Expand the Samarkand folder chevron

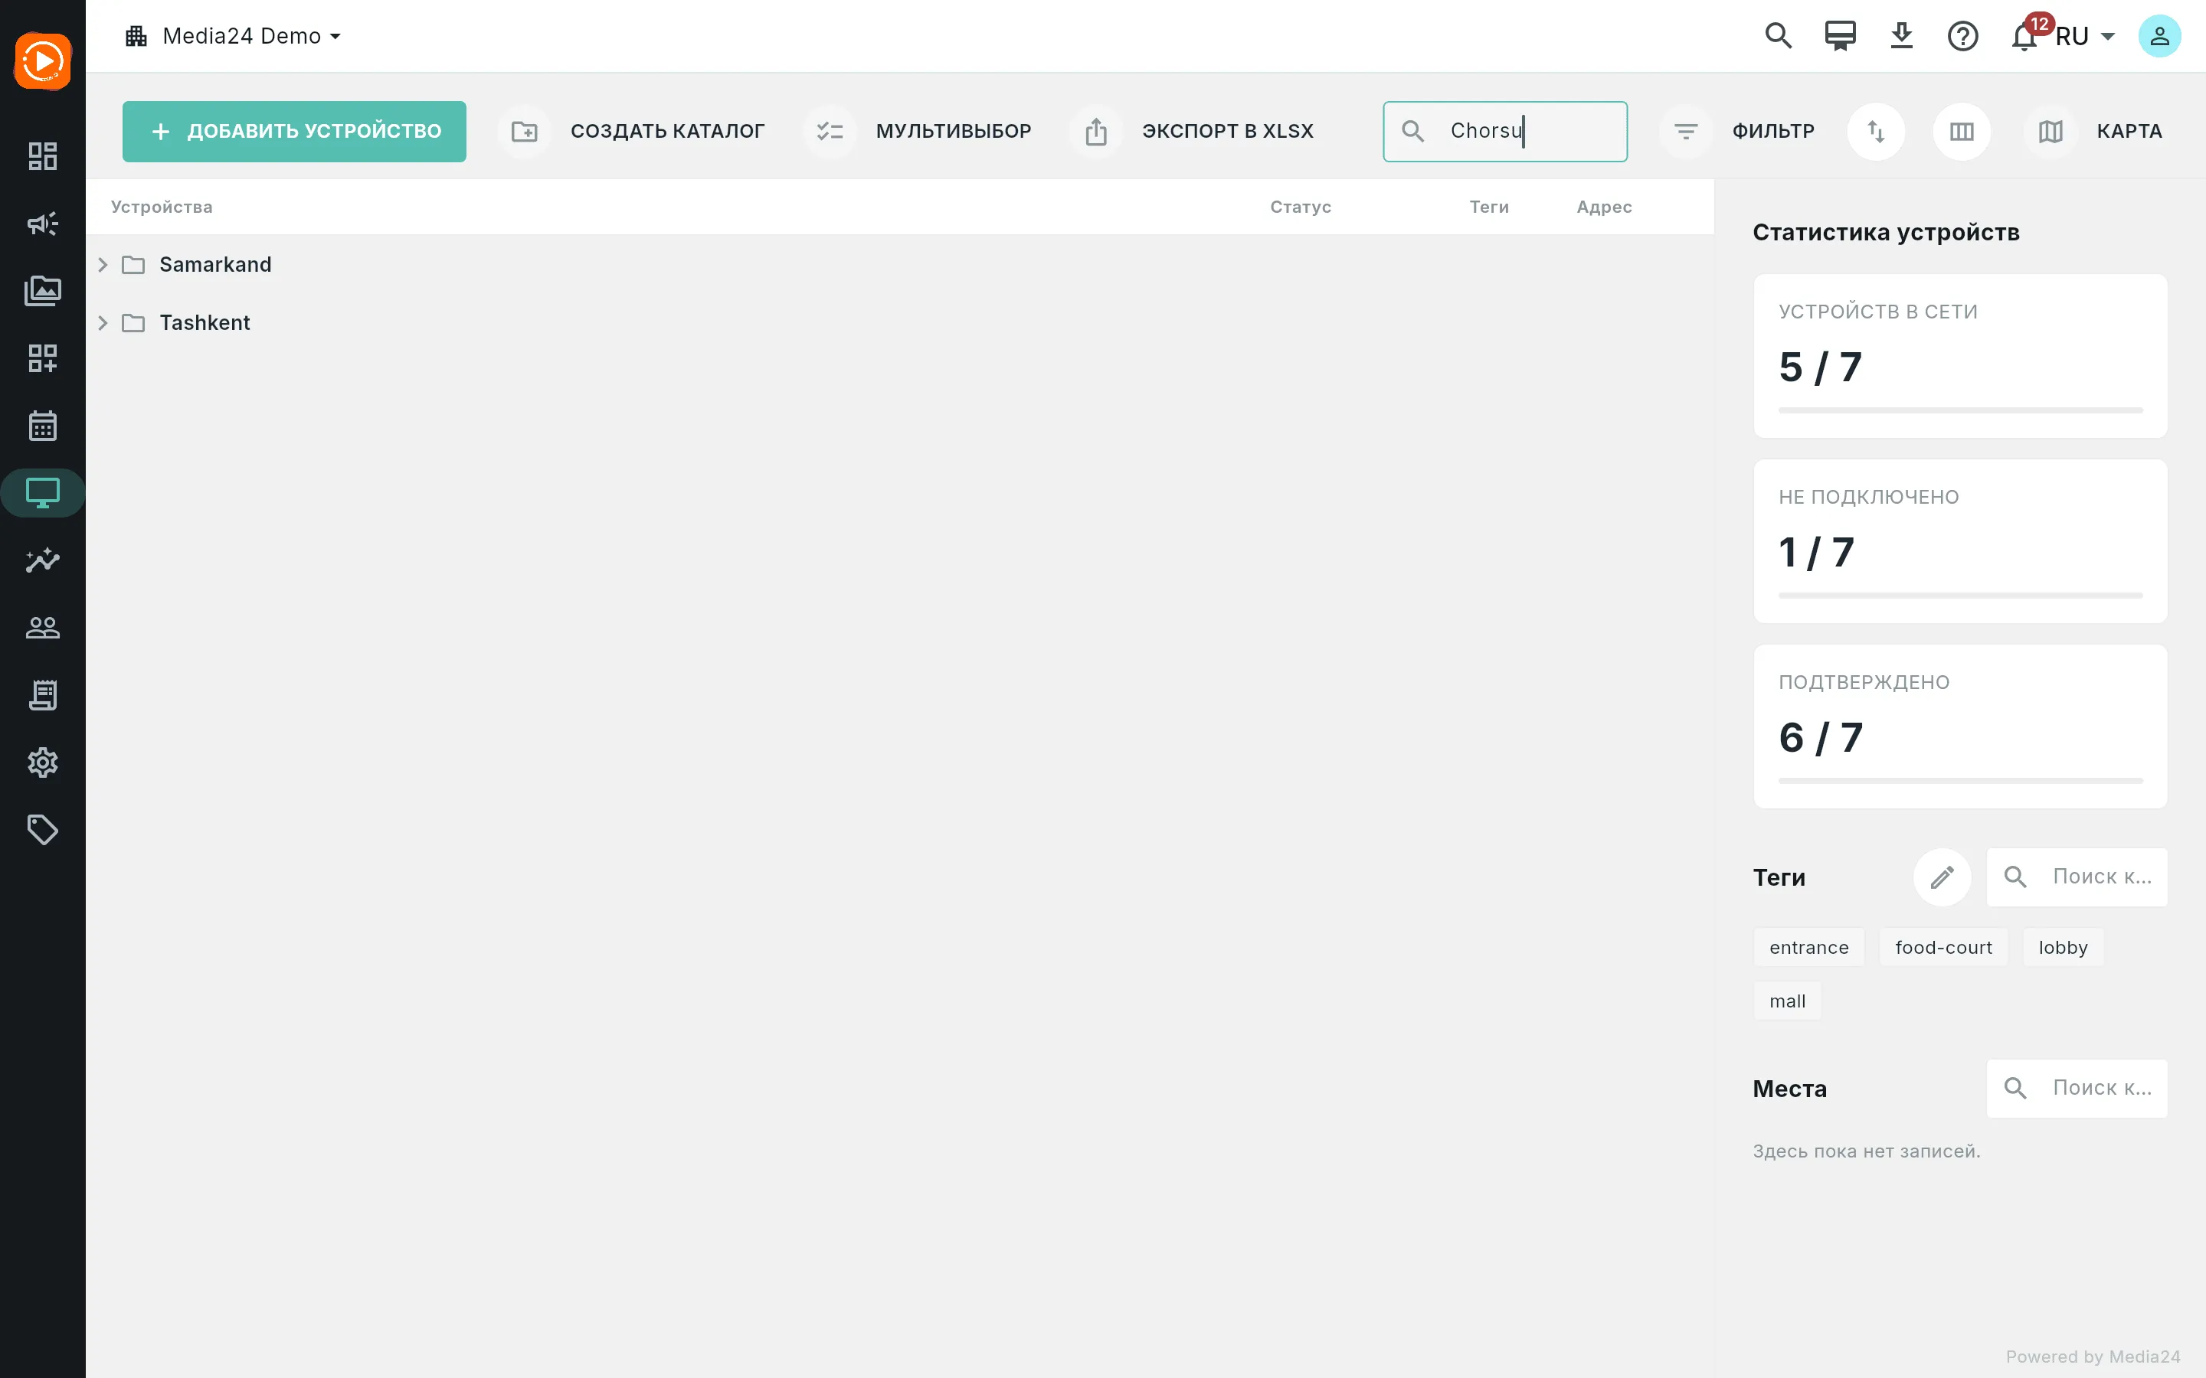[x=103, y=265]
